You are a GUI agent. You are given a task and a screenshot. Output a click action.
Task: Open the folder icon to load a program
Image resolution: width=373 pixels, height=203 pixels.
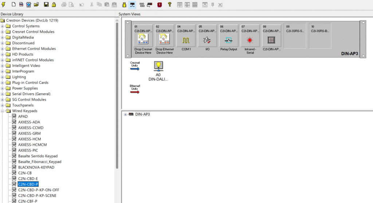point(36,4)
